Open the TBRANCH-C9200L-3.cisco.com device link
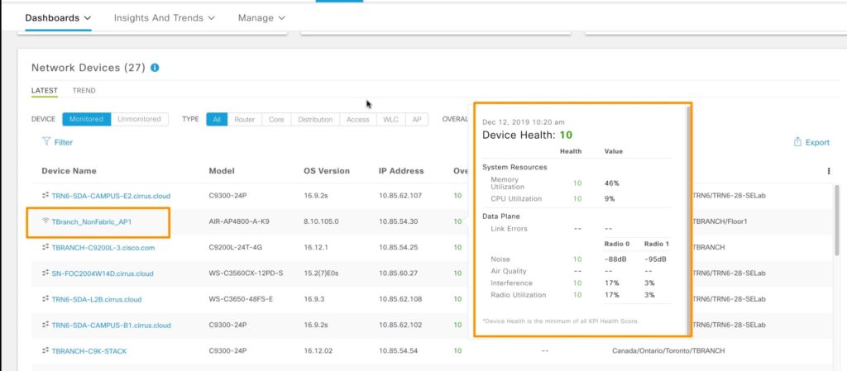 (91, 247)
